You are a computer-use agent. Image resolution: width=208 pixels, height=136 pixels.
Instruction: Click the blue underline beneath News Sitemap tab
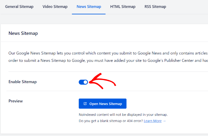pyautogui.click(x=89, y=14)
